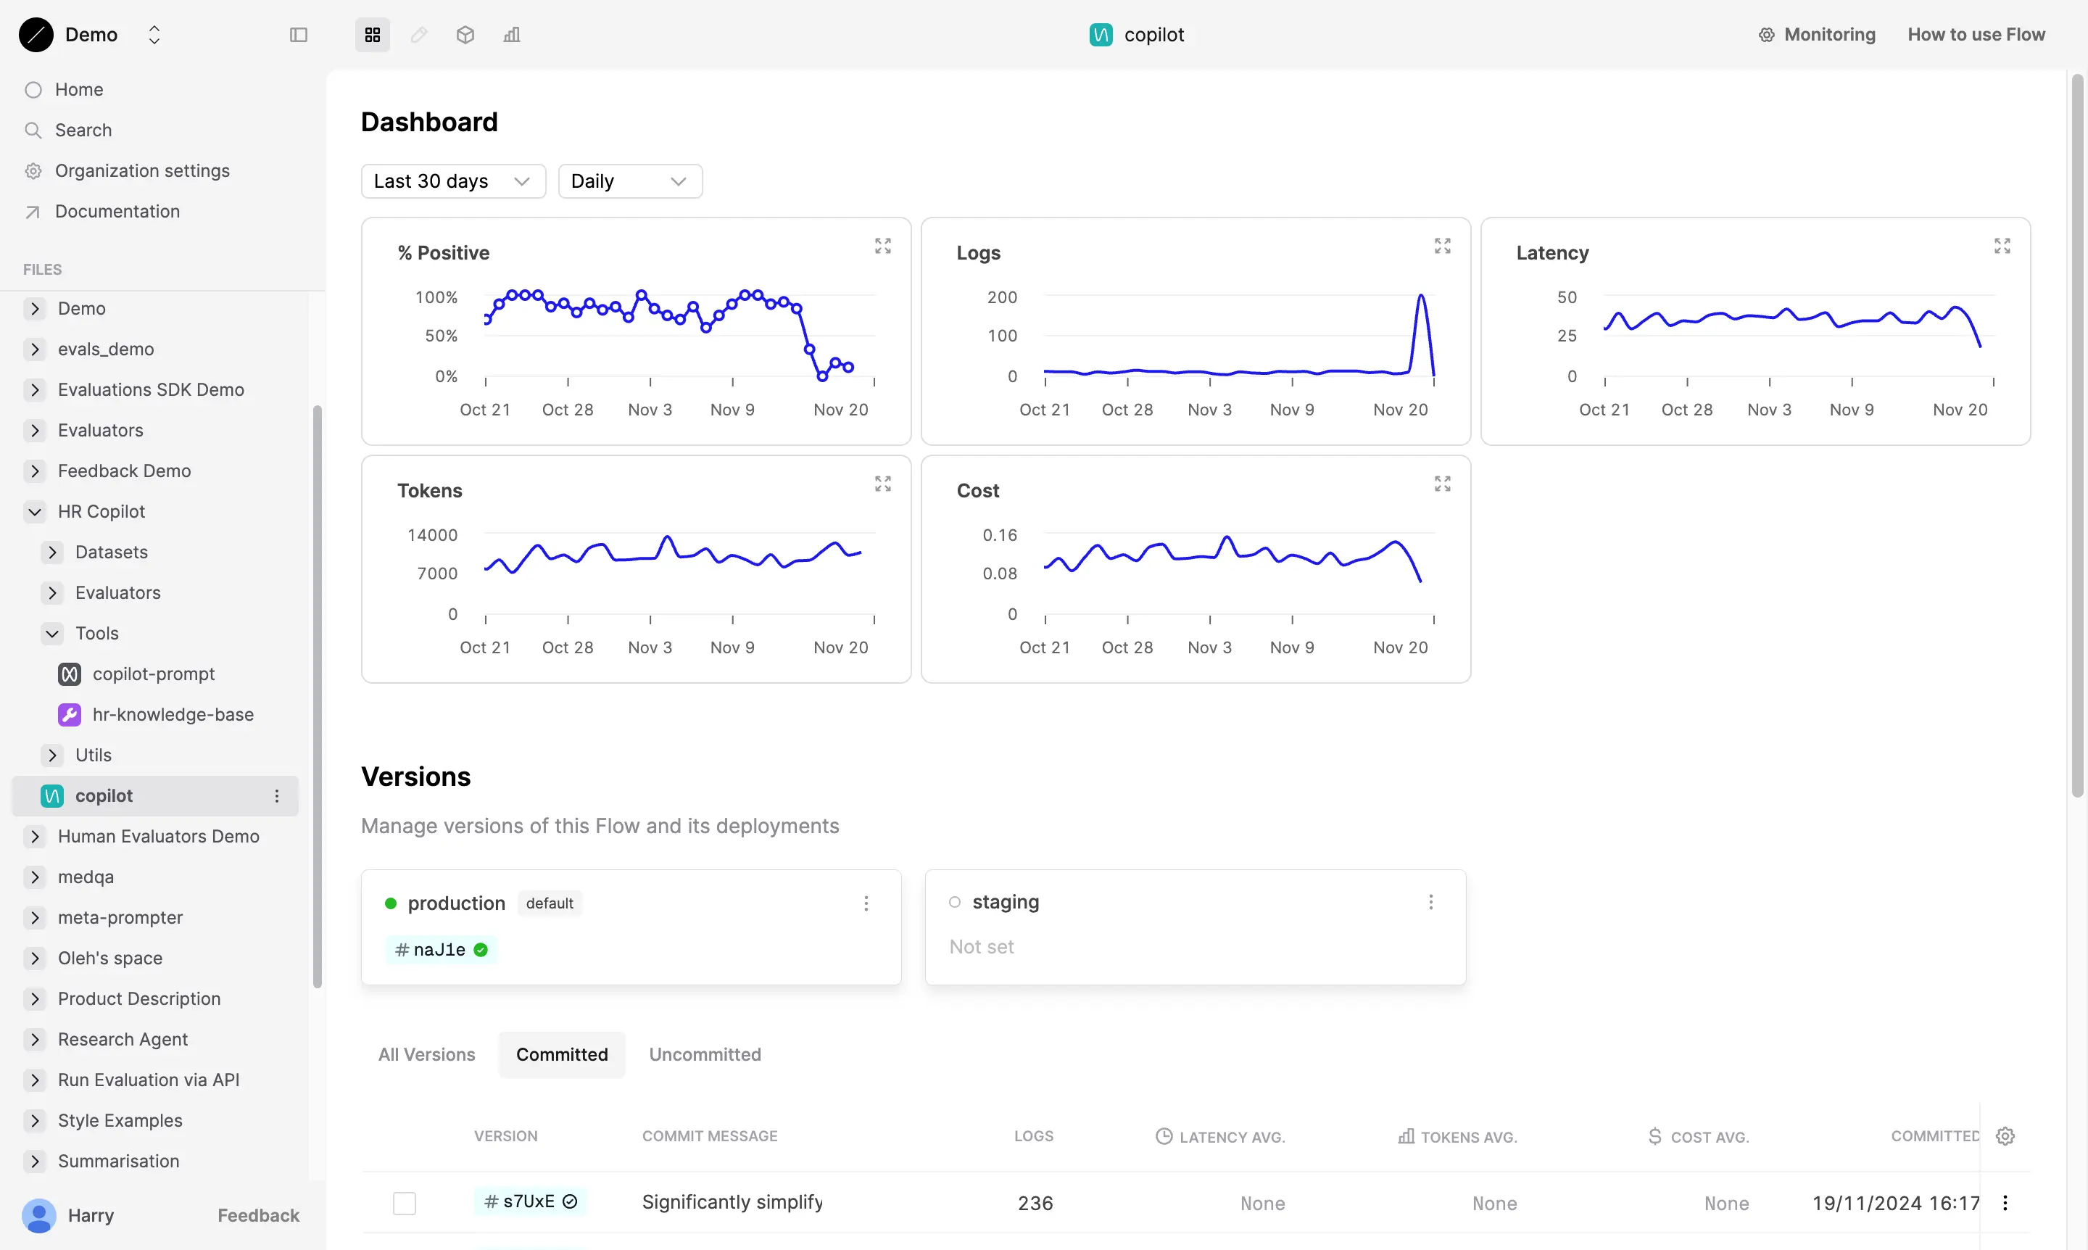2088x1250 pixels.
Task: Click the How to use Flow link
Action: click(x=1976, y=35)
